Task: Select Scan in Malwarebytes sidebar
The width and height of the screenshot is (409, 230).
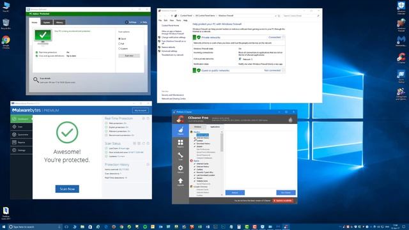Action: 21,126
